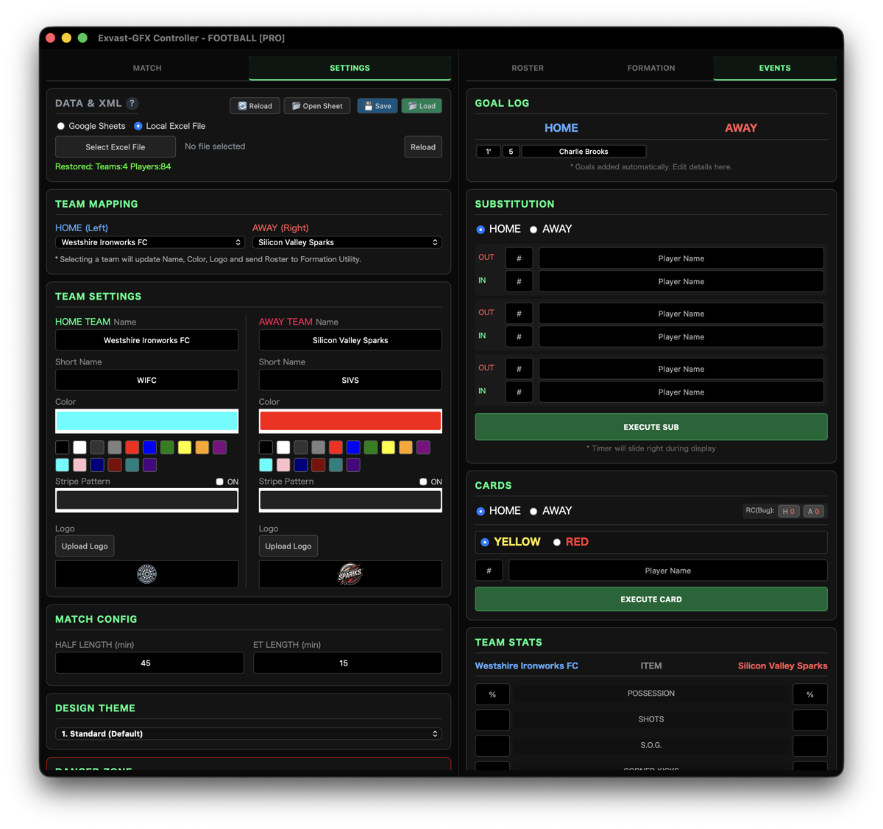Choose HOME in the Substitution section
Viewport: 883px width, 829px height.
[480, 230]
